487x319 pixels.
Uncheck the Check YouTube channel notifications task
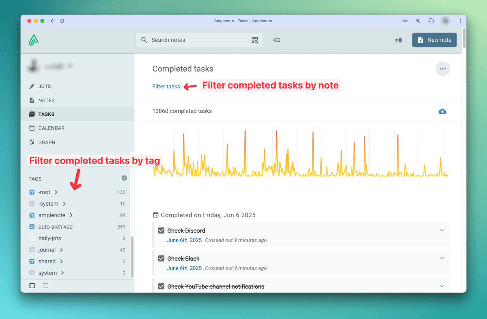(x=161, y=287)
